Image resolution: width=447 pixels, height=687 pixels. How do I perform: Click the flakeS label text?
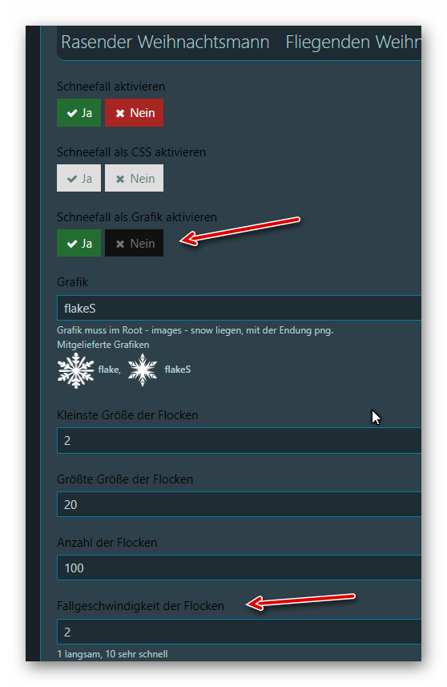tap(177, 370)
